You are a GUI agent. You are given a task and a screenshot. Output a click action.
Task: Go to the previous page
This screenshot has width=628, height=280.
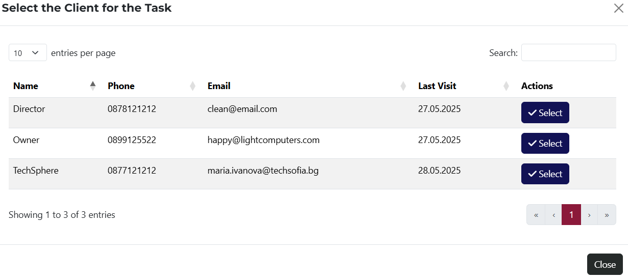(553, 215)
